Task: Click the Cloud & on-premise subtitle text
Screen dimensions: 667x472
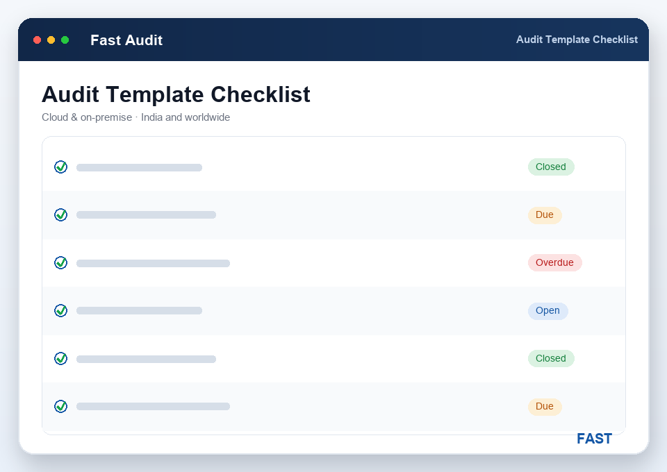Action: (135, 117)
